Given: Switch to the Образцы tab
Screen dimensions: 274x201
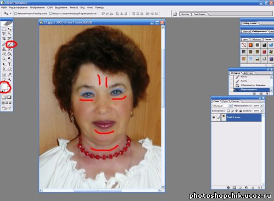Looking at the screenshot, I should coord(256,39).
